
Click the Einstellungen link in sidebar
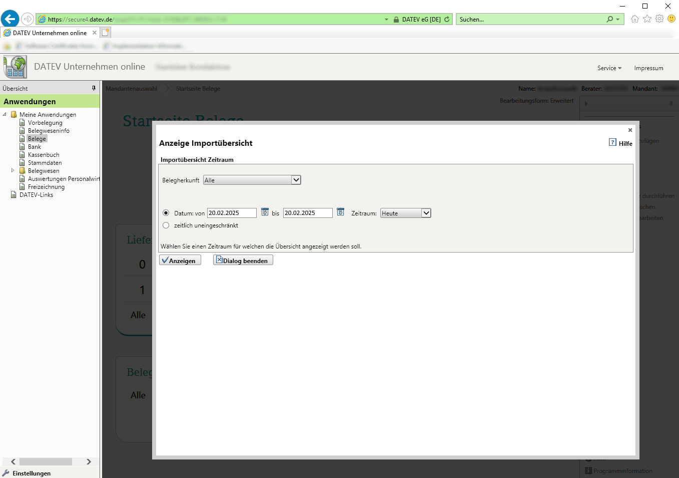[32, 473]
